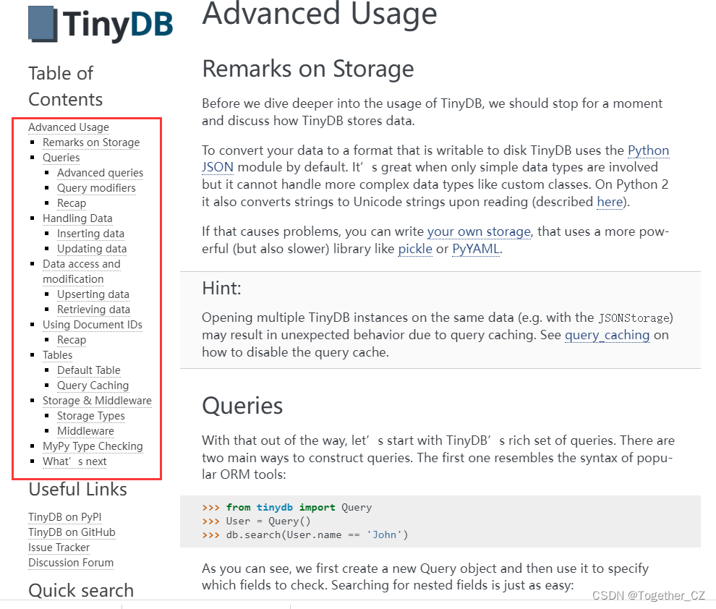Image resolution: width=716 pixels, height=609 pixels.
Task: Navigate to Remarks on Storage section
Action: pos(91,142)
